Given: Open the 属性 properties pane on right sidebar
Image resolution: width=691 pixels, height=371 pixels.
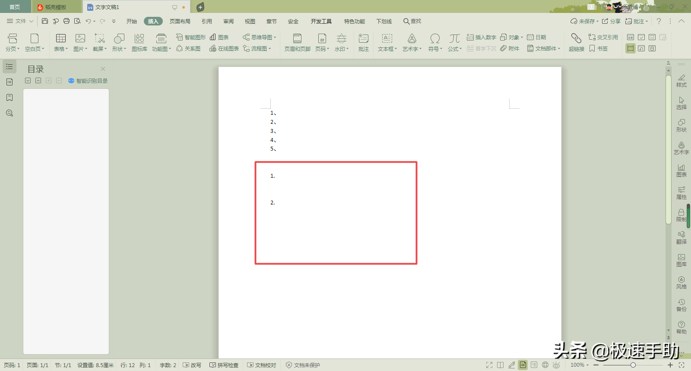Looking at the screenshot, I should coord(681,193).
